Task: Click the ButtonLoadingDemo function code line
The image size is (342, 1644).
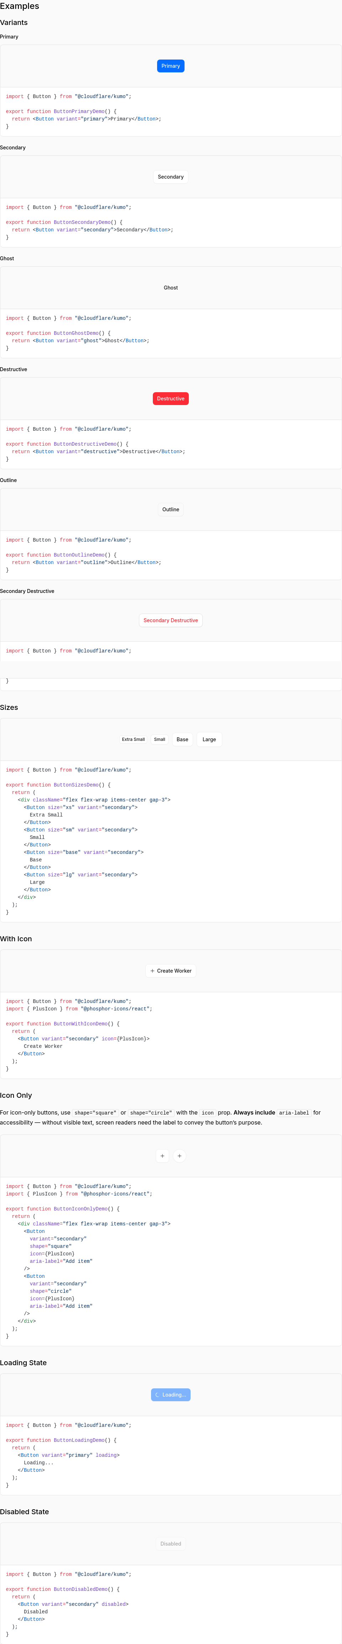Action: pyautogui.click(x=61, y=1440)
